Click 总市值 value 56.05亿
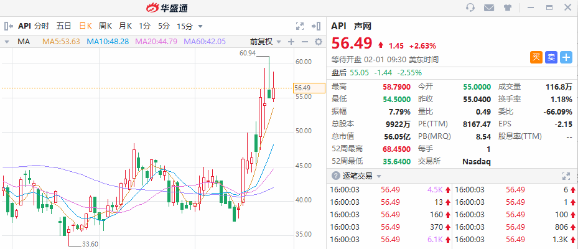578x249 pixels. 398,136
